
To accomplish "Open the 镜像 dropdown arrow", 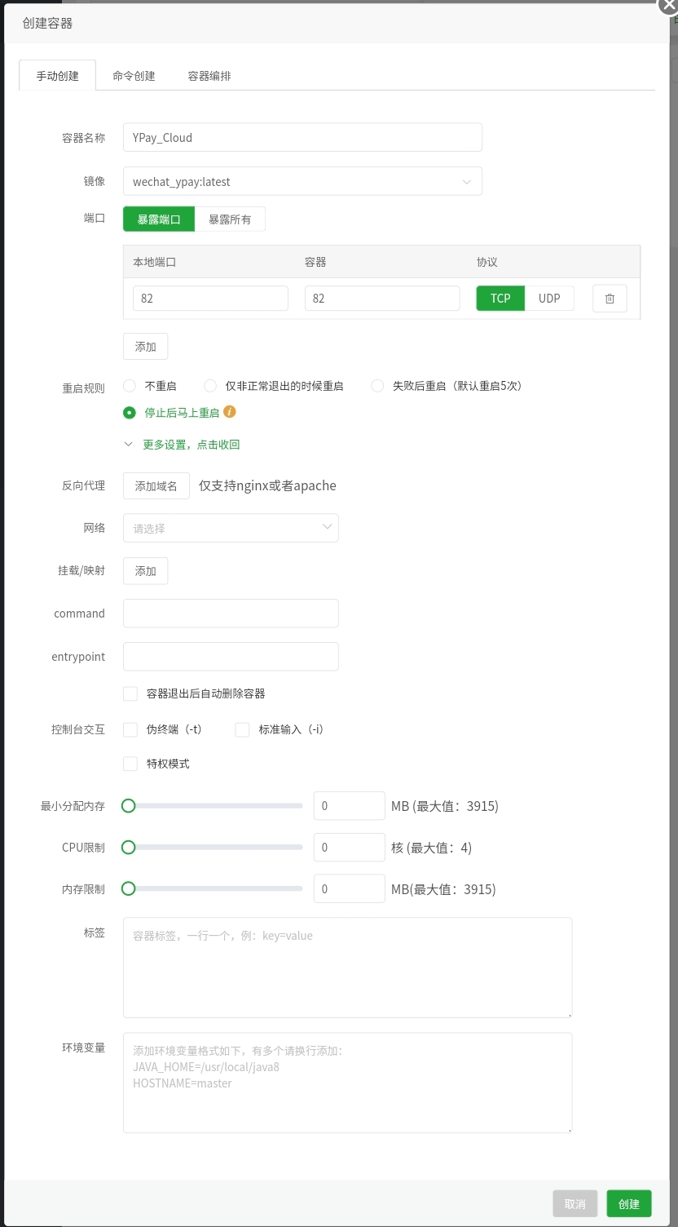I will click(466, 181).
